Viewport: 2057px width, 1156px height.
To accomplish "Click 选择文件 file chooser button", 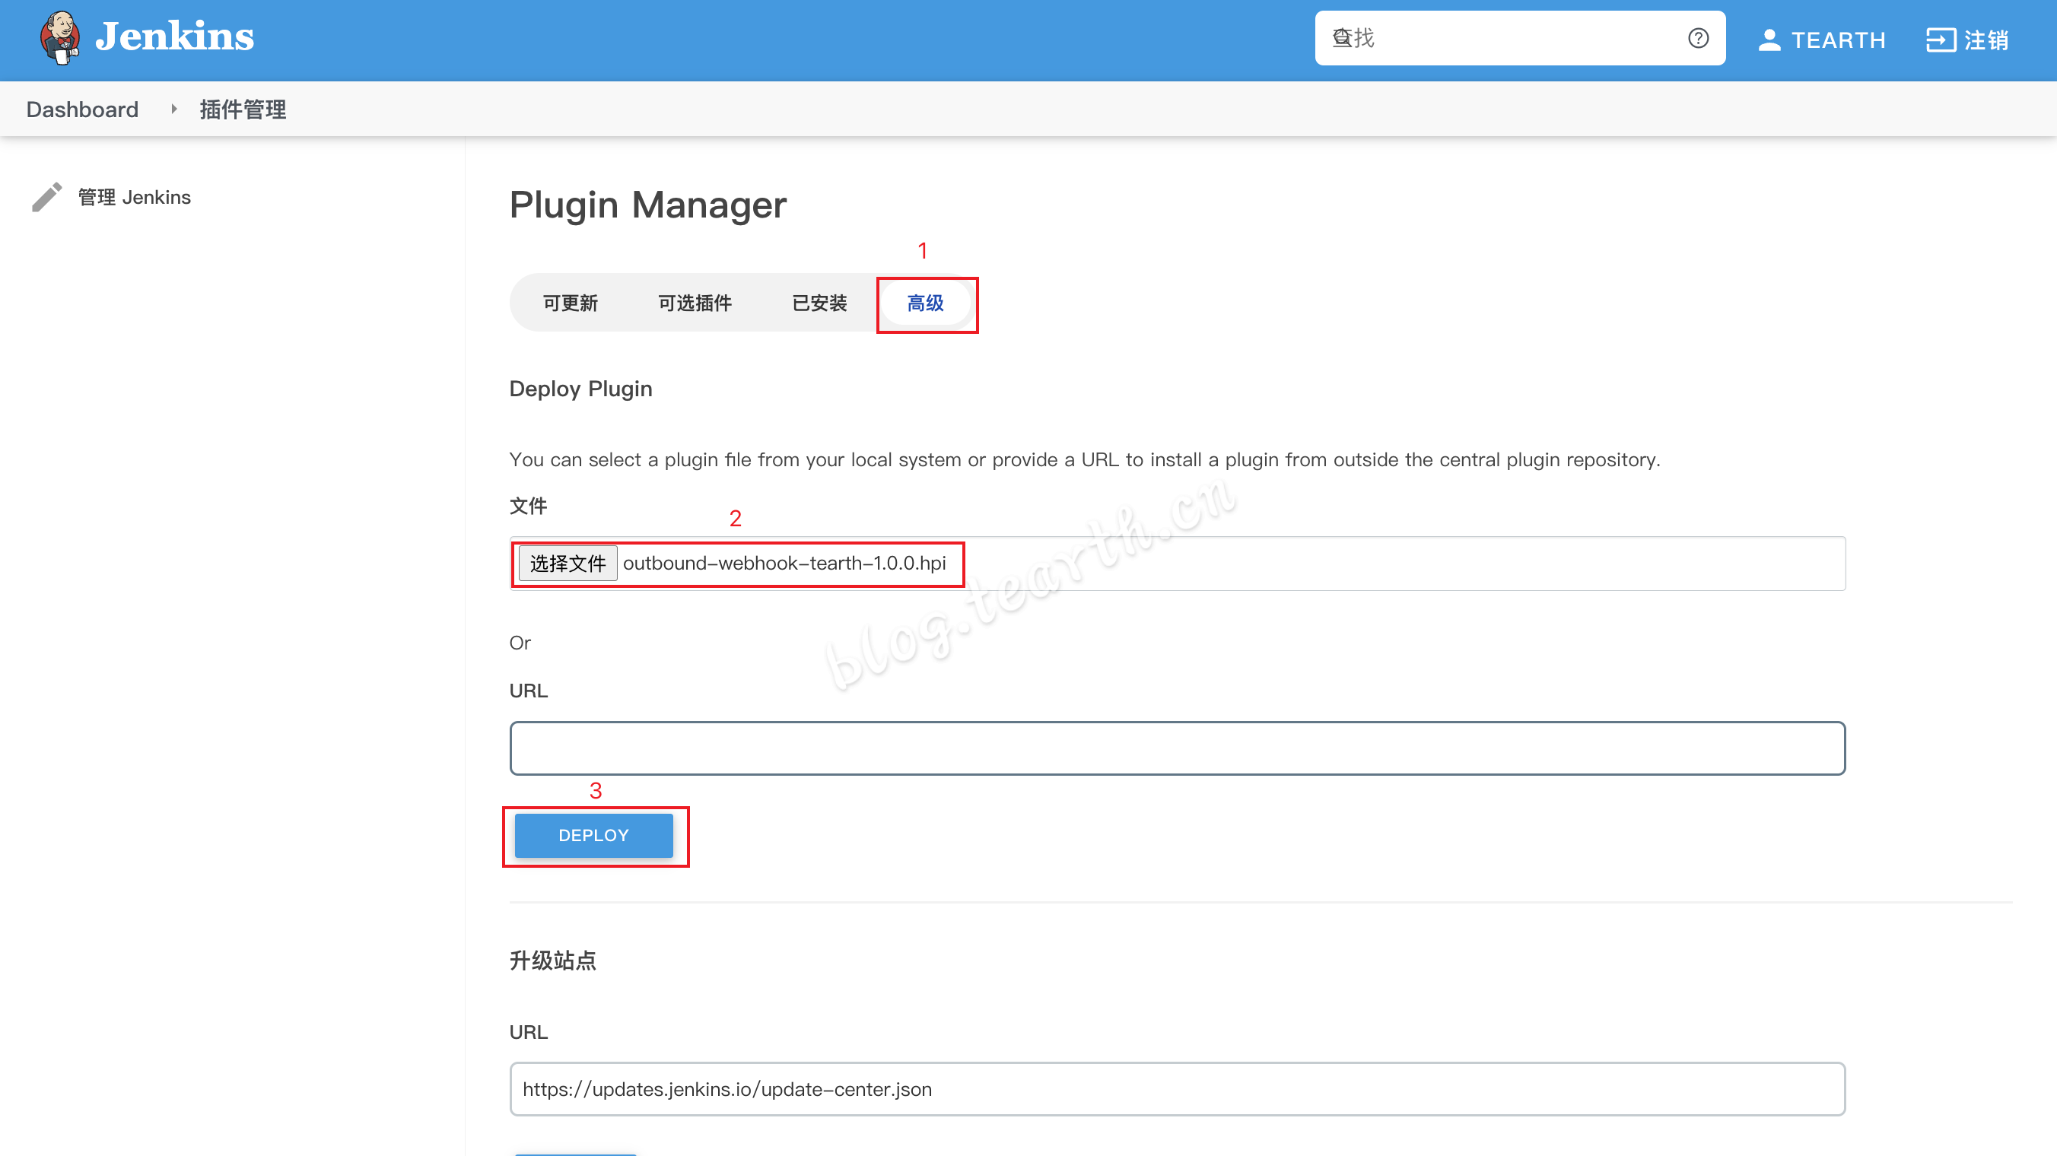I will pyautogui.click(x=568, y=564).
